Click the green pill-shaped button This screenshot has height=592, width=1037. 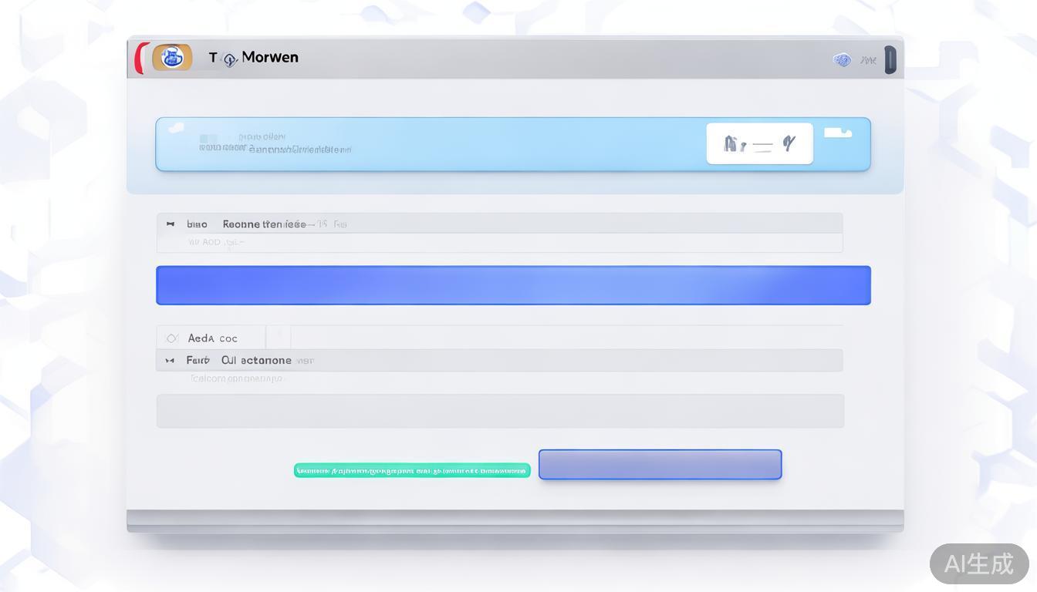click(412, 470)
